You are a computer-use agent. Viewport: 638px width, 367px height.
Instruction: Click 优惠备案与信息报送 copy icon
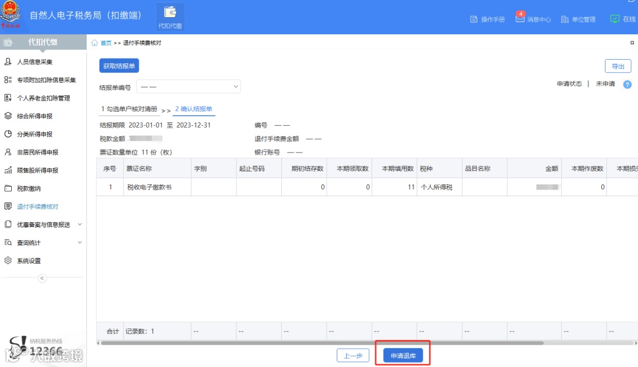pyautogui.click(x=8, y=225)
